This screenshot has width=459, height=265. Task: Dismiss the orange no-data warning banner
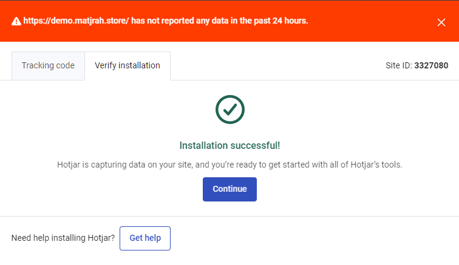pyautogui.click(x=441, y=22)
